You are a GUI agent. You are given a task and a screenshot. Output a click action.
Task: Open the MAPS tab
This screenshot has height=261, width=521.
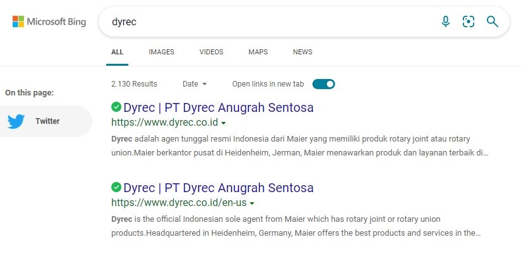tap(258, 52)
